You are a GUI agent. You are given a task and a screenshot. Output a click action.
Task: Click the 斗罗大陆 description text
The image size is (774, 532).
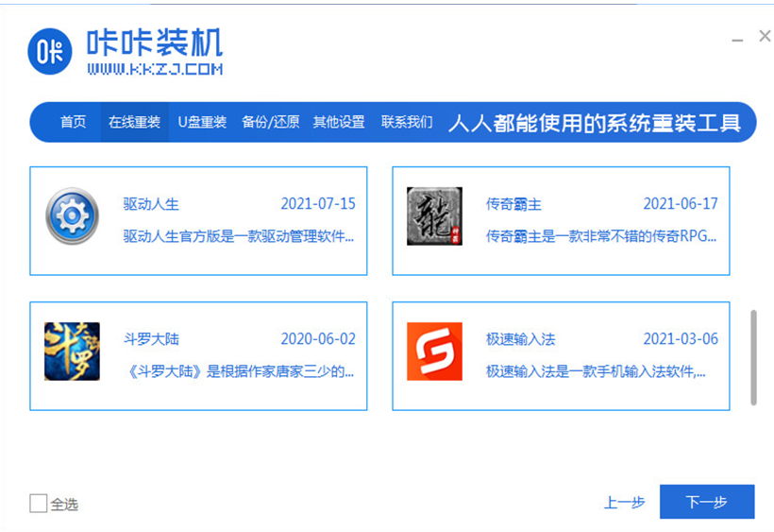[x=239, y=371]
